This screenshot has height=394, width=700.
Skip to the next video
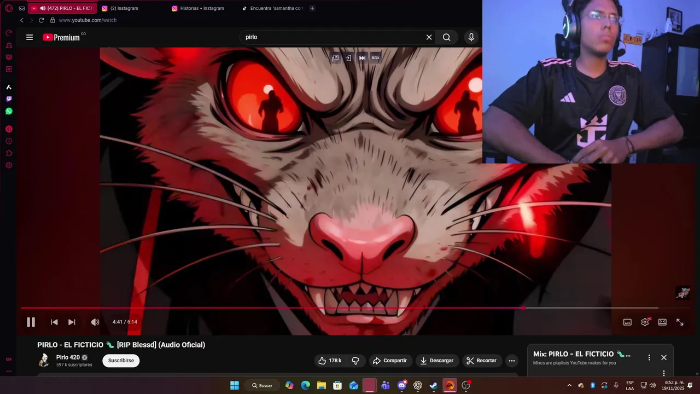coord(72,322)
